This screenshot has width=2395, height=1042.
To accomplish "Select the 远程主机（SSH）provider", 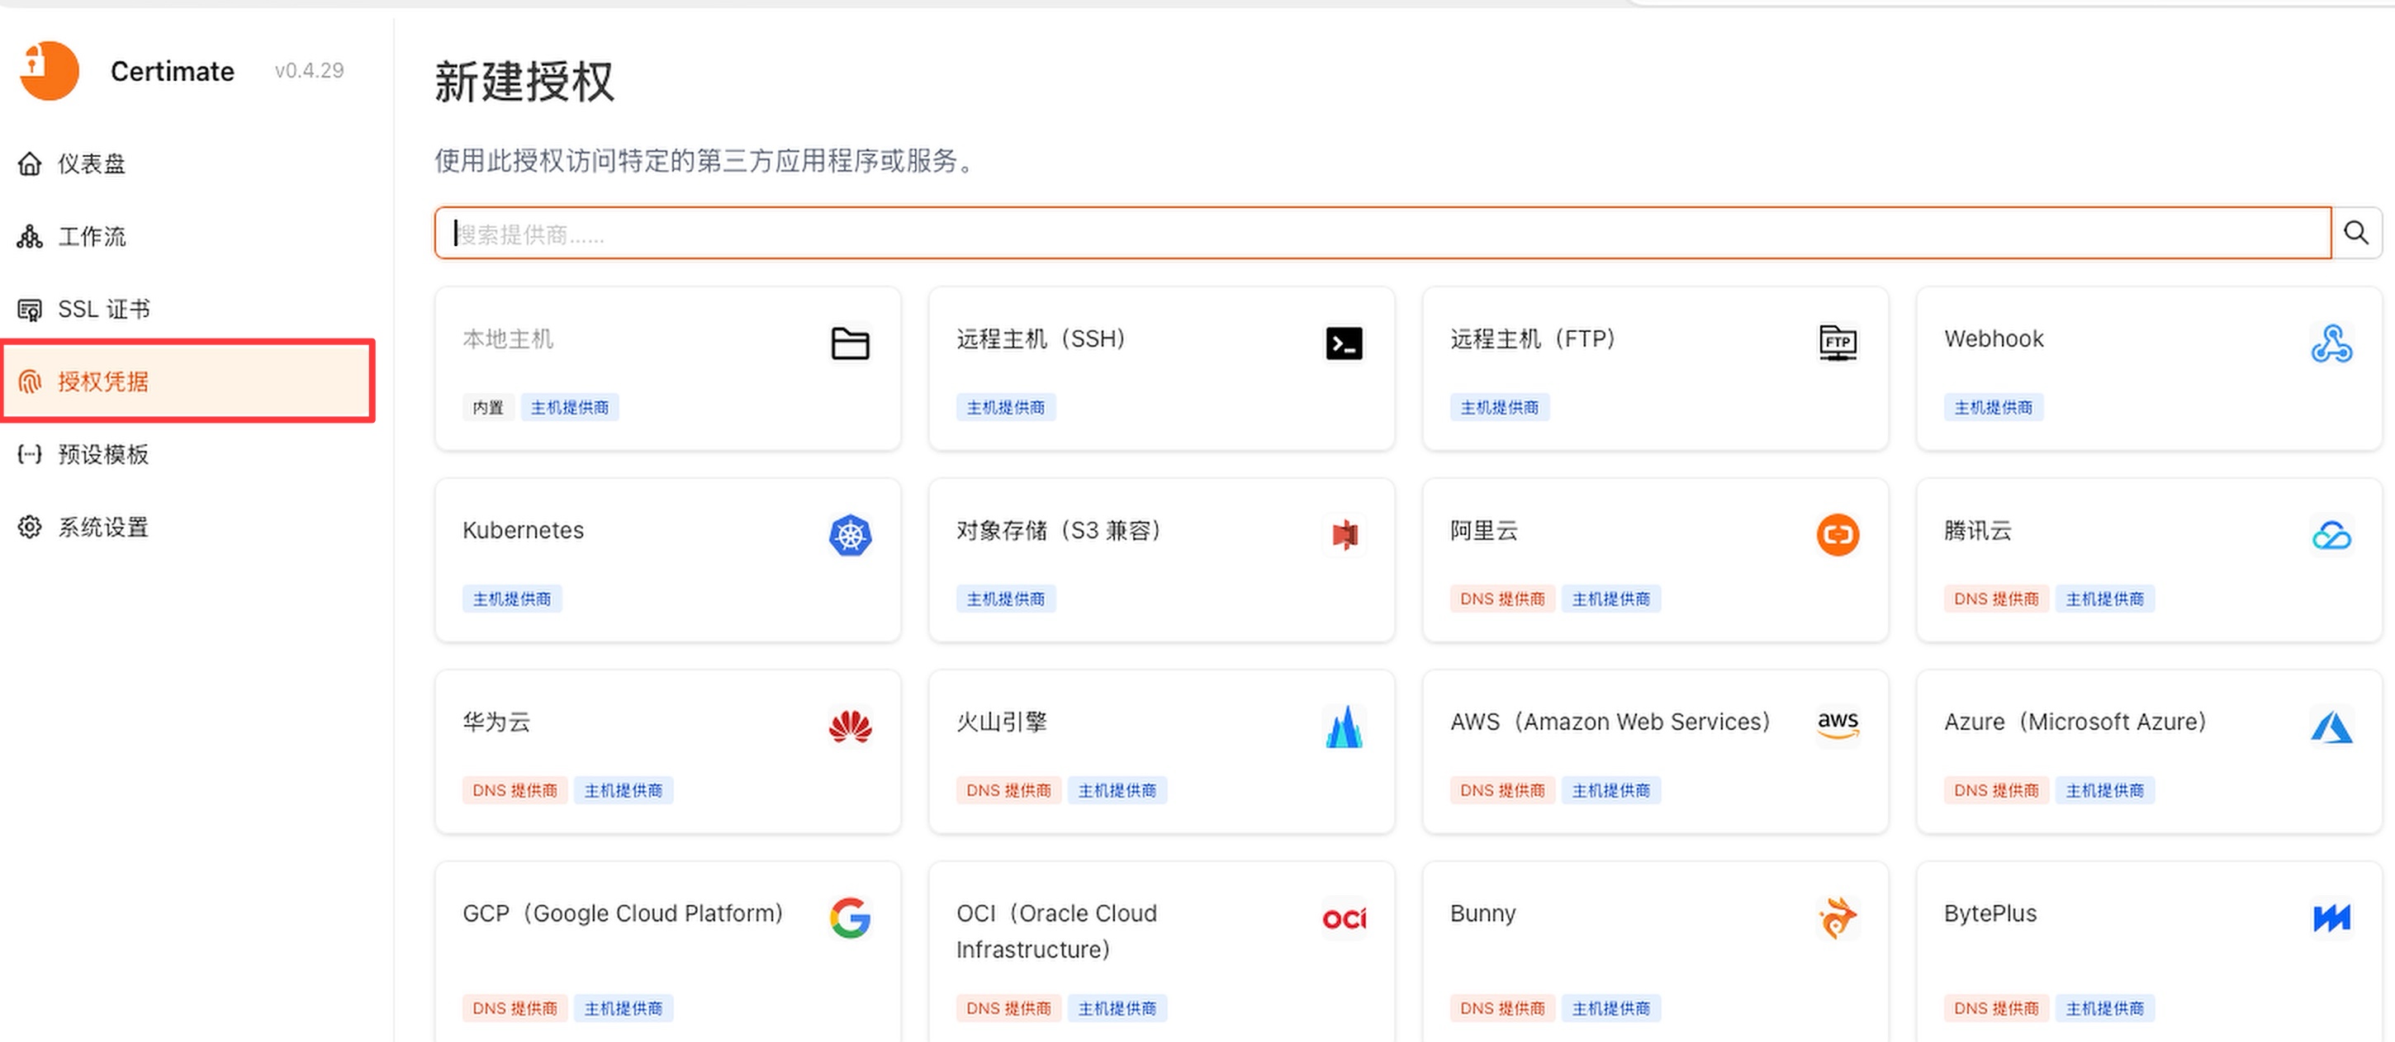I will (x=1161, y=369).
